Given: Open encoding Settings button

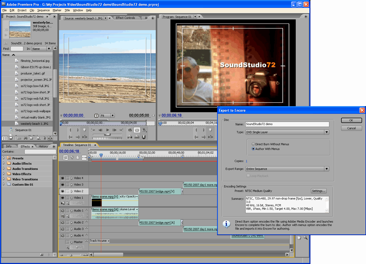Looking at the screenshot, I should [x=319, y=191].
